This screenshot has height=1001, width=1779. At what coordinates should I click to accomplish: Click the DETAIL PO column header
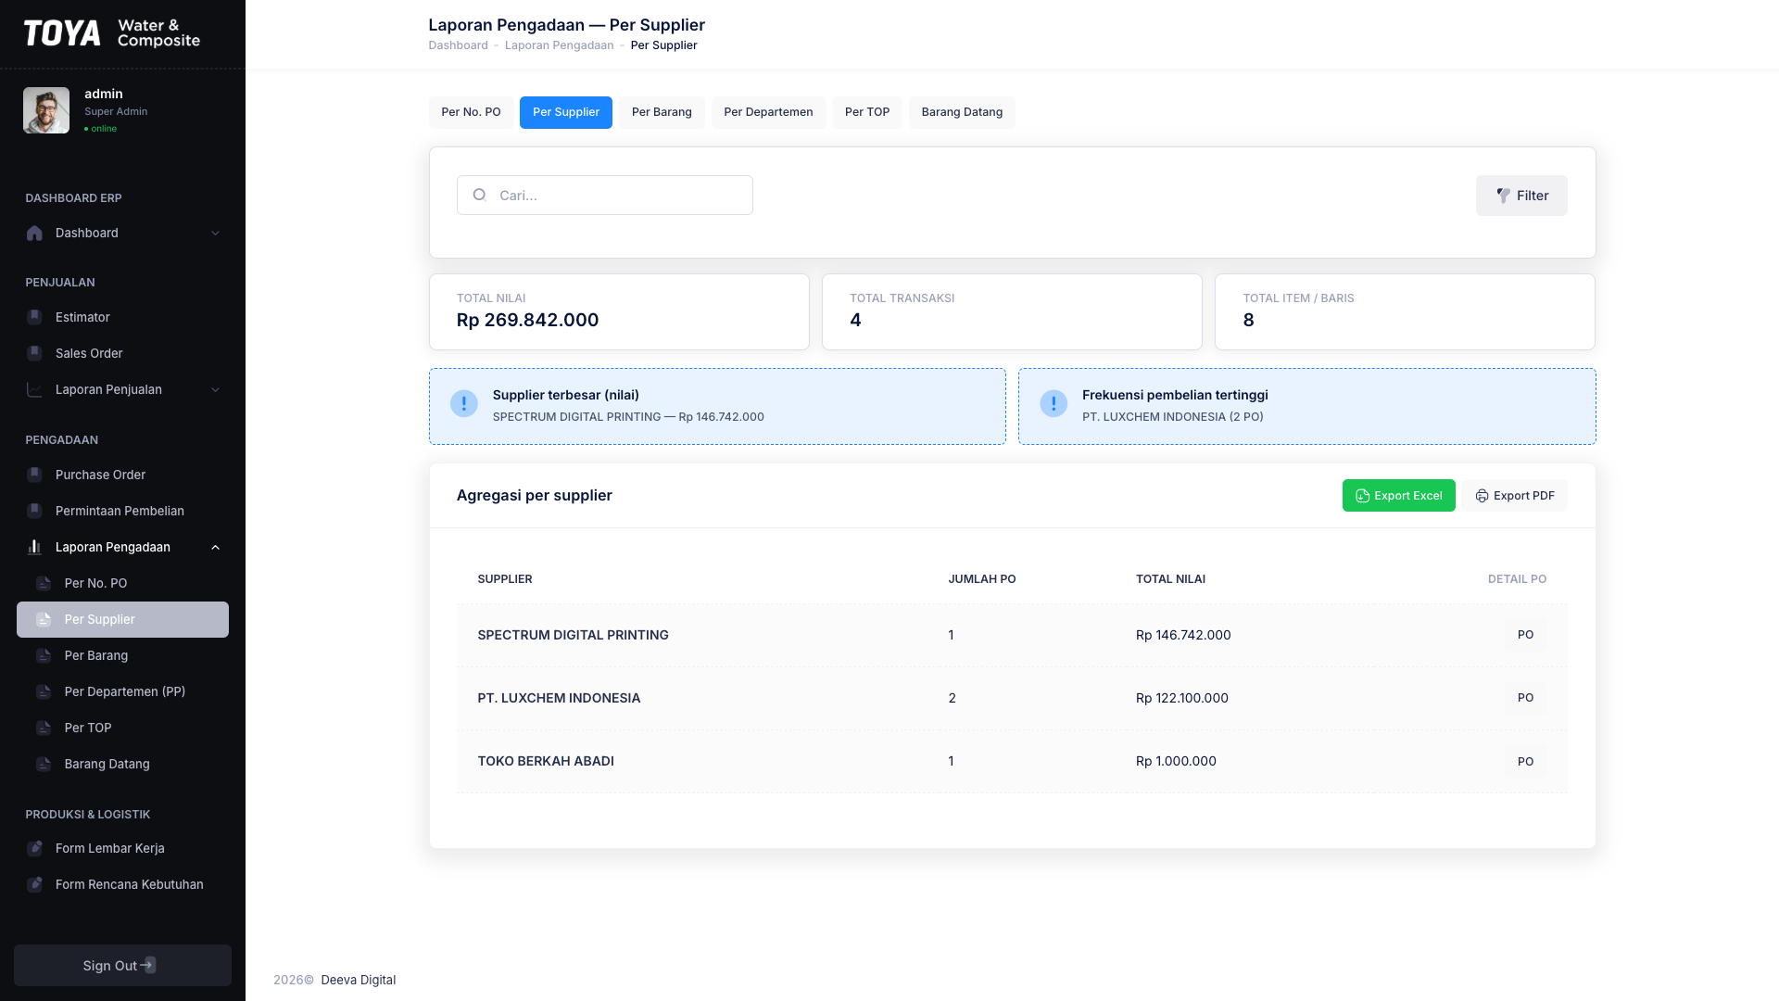click(x=1517, y=579)
